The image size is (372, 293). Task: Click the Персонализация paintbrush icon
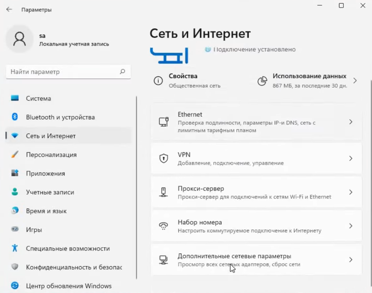tap(15, 154)
